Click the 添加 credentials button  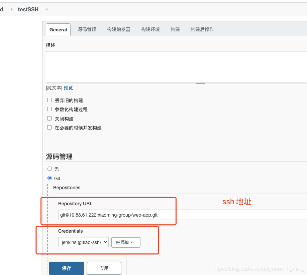click(x=126, y=242)
